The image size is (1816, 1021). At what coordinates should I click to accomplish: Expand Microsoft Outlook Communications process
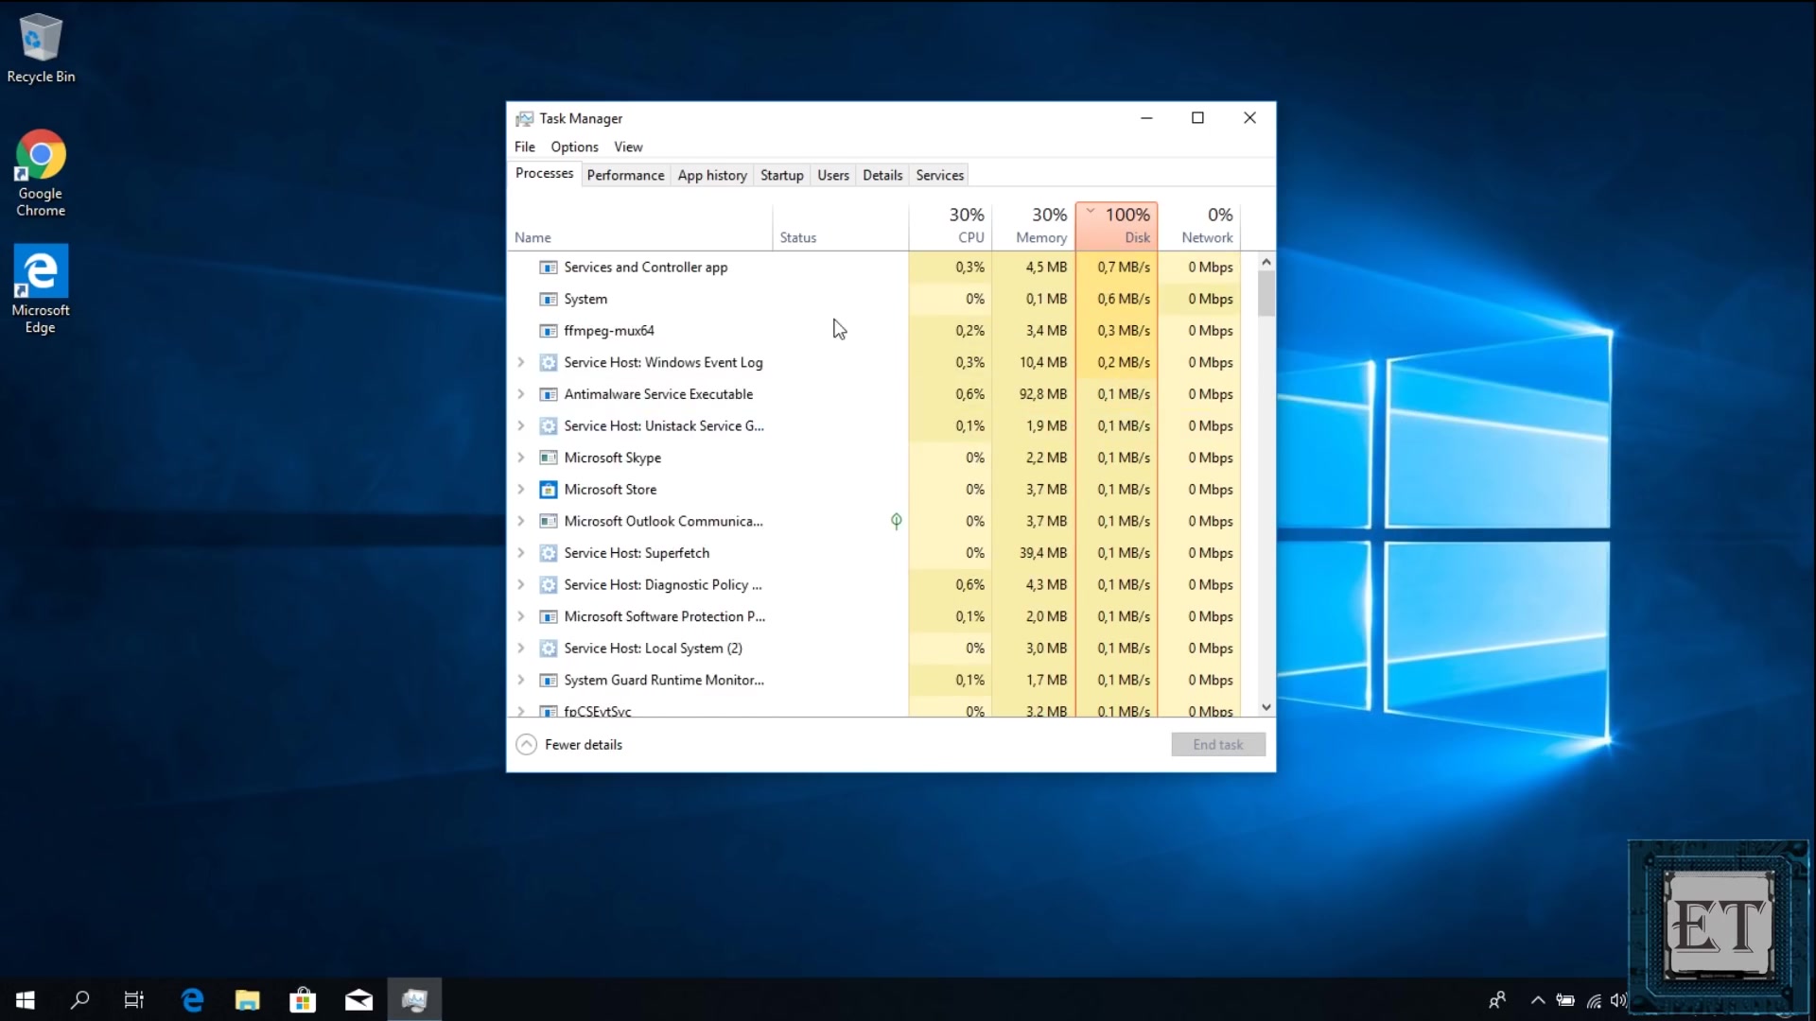tap(520, 521)
